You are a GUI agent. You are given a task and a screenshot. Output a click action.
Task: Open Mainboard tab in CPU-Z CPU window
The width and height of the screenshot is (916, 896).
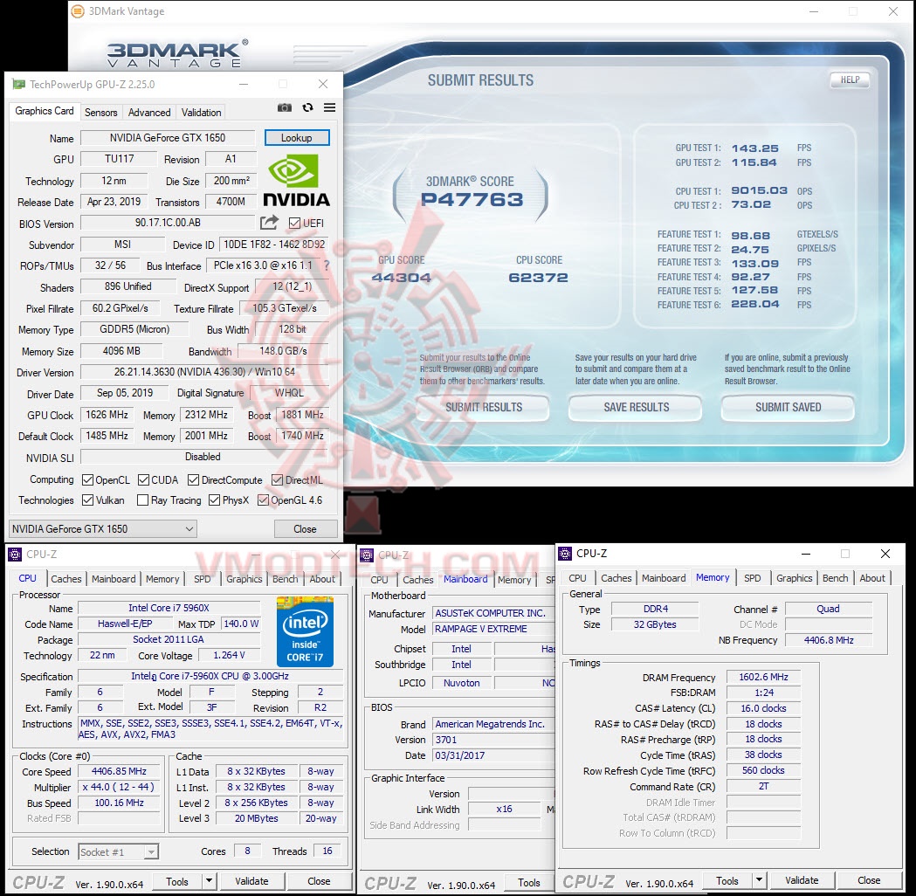pos(114,579)
